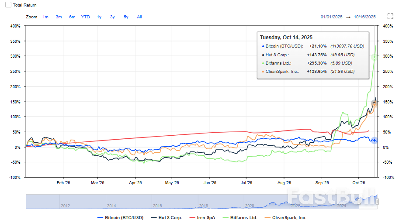Image resolution: width=399 pixels, height=223 pixels.
Task: Switch zoom to 6m
Action: pos(72,17)
